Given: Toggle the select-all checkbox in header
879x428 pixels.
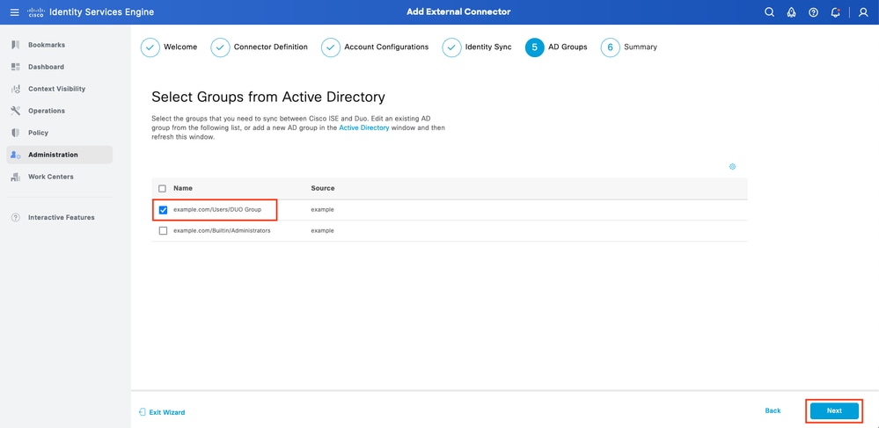Looking at the screenshot, I should click(x=163, y=188).
